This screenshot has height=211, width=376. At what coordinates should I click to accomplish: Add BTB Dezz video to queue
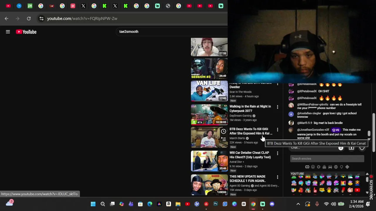(224, 139)
